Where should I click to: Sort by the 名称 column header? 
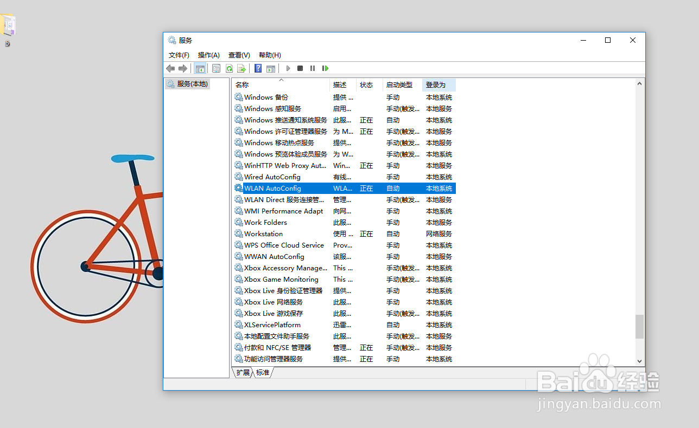[x=281, y=85]
